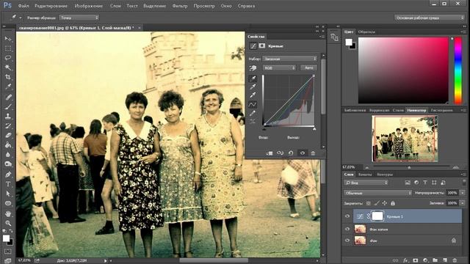
Task: Select the Magic Wand tool
Action: pyautogui.click(x=8, y=67)
